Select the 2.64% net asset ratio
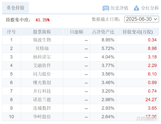This screenshot has height=124, width=161. point(108,117)
